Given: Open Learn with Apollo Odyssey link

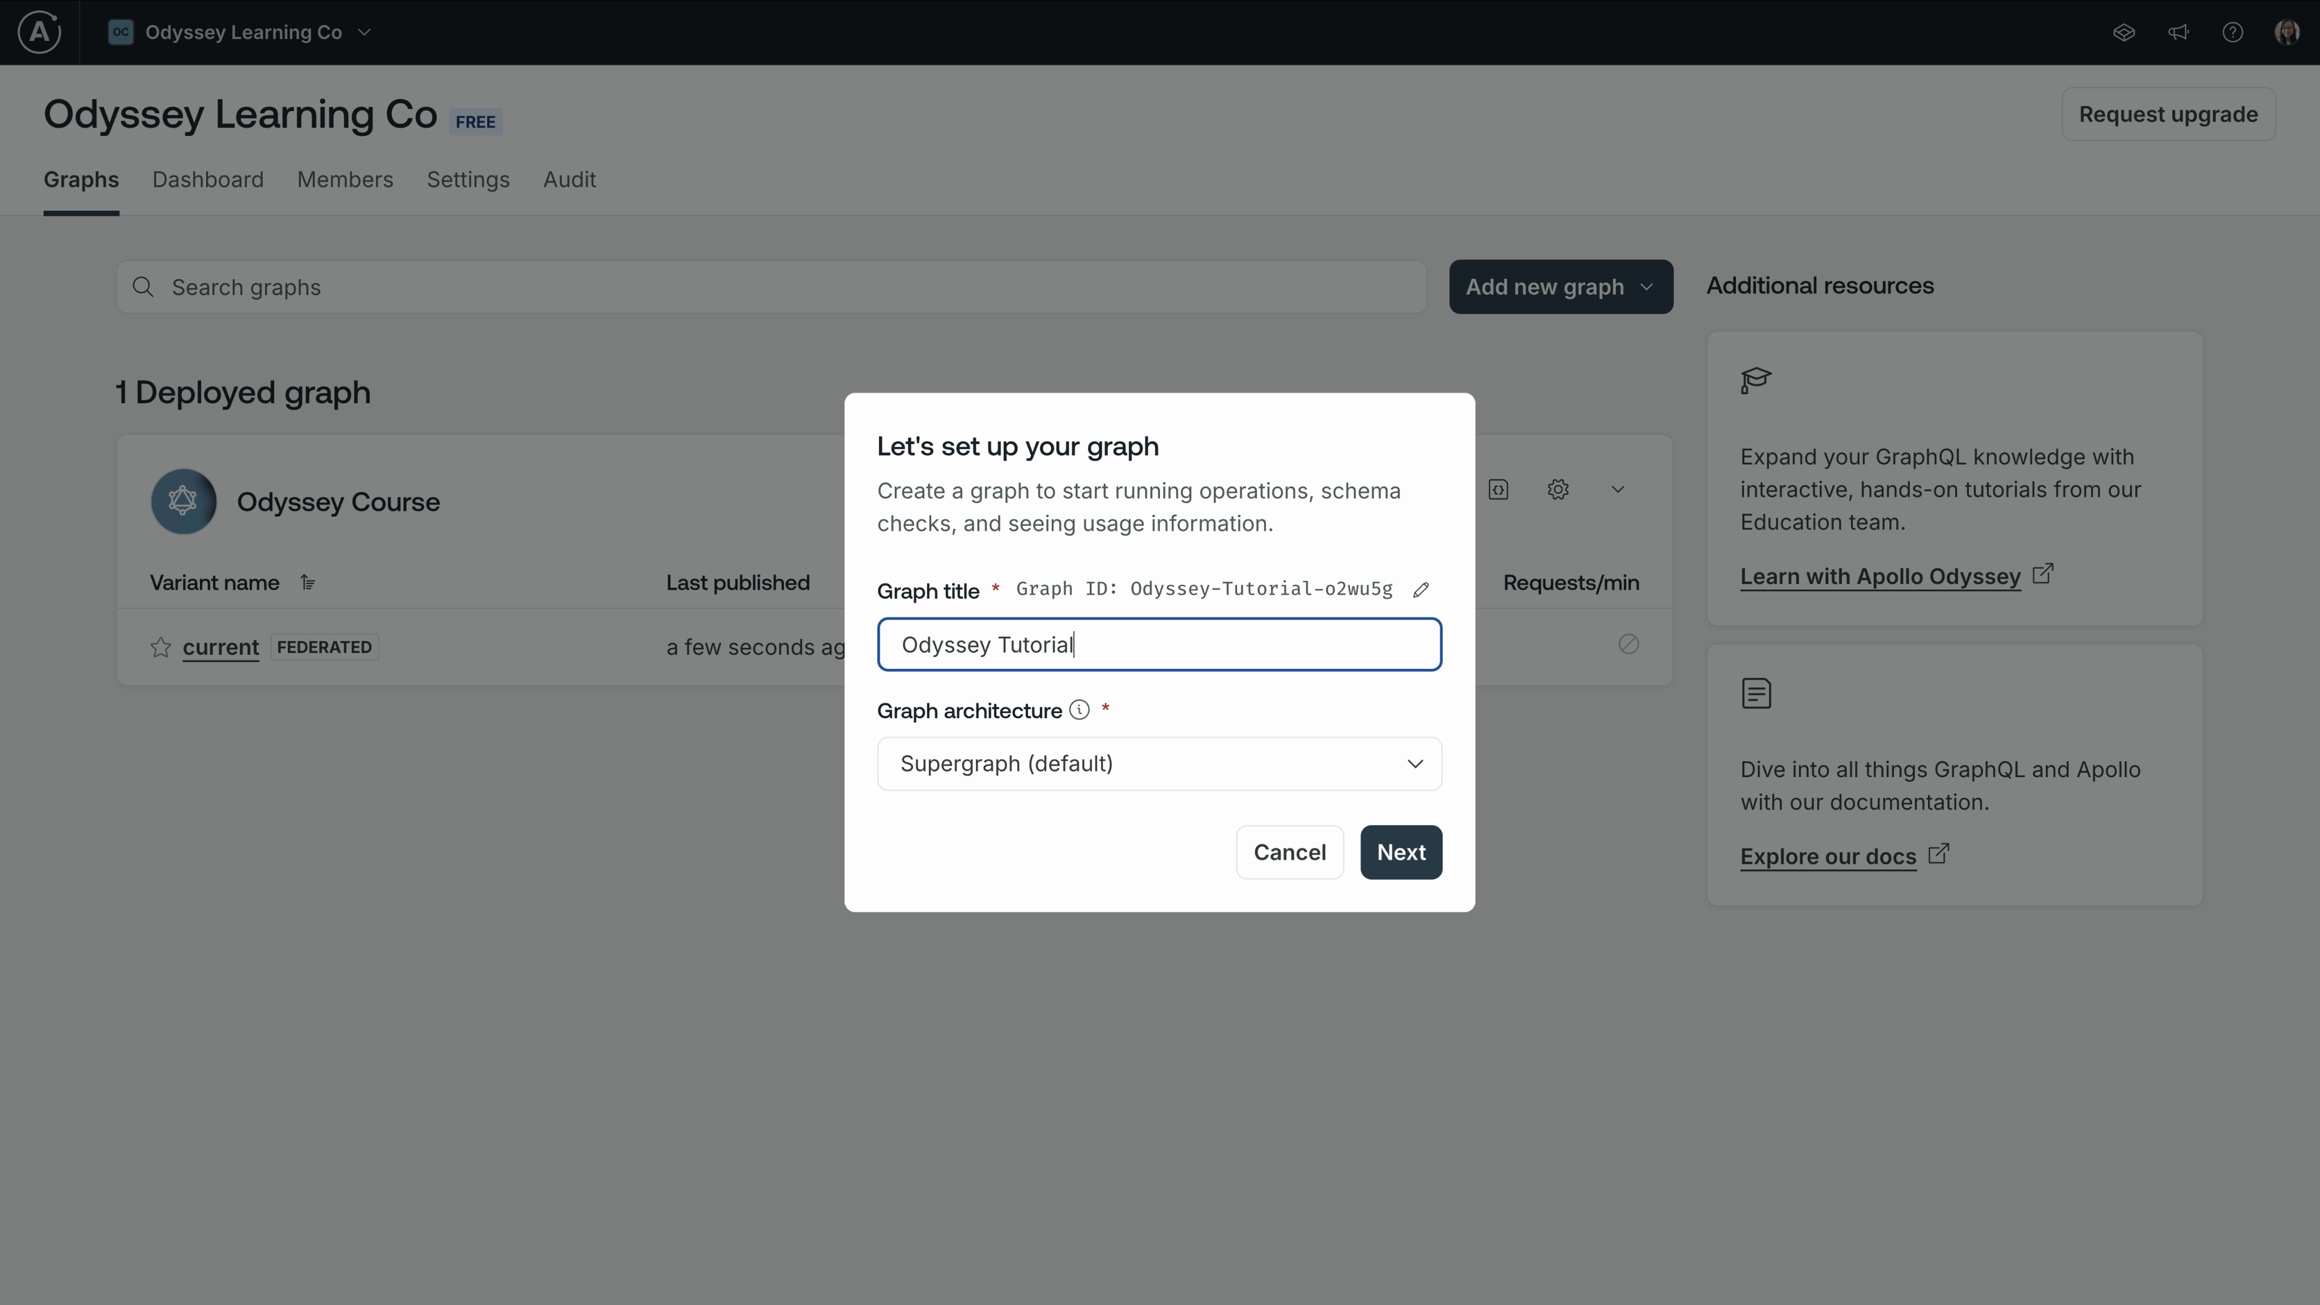Looking at the screenshot, I should click(1879, 577).
